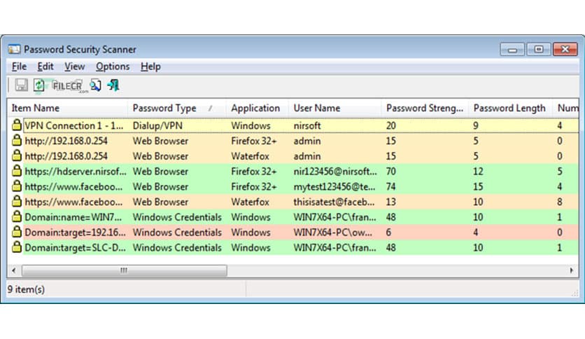
Task: Click password length value '4'
Action: click(x=476, y=233)
